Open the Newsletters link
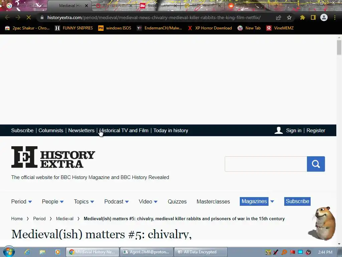Viewport: 342px width, 257px height. [x=81, y=131]
